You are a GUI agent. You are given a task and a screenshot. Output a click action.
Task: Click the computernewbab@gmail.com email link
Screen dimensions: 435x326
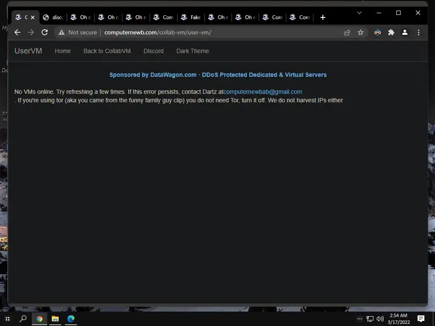coord(263,92)
